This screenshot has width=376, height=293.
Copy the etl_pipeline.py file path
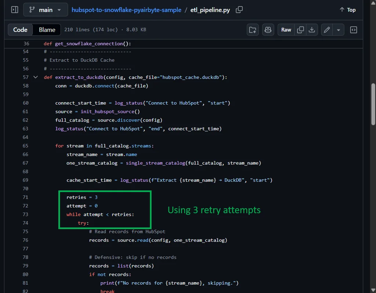(x=239, y=10)
